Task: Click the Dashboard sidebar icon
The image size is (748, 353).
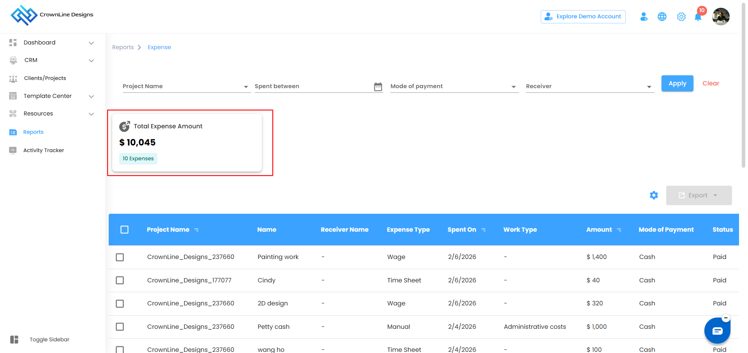Action: (13, 43)
